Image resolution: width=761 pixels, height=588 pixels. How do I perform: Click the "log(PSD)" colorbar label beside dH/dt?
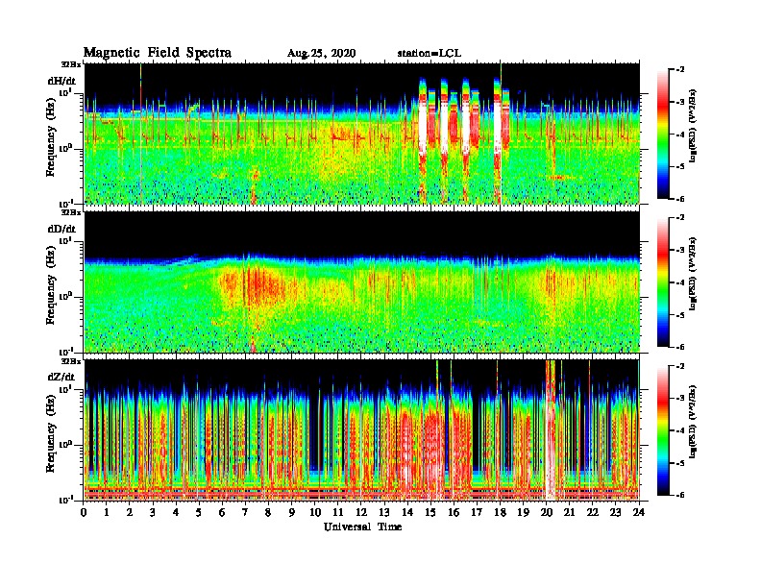[x=694, y=126]
